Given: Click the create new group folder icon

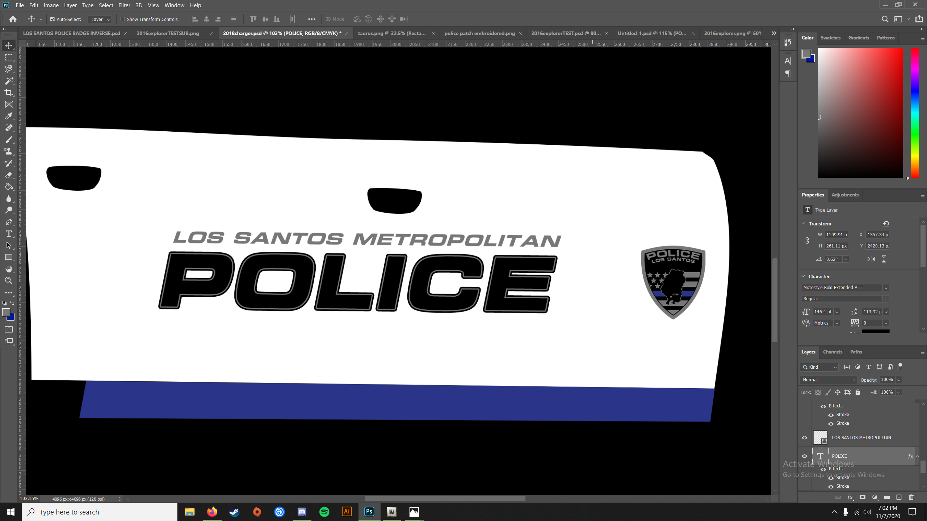Looking at the screenshot, I should (887, 497).
